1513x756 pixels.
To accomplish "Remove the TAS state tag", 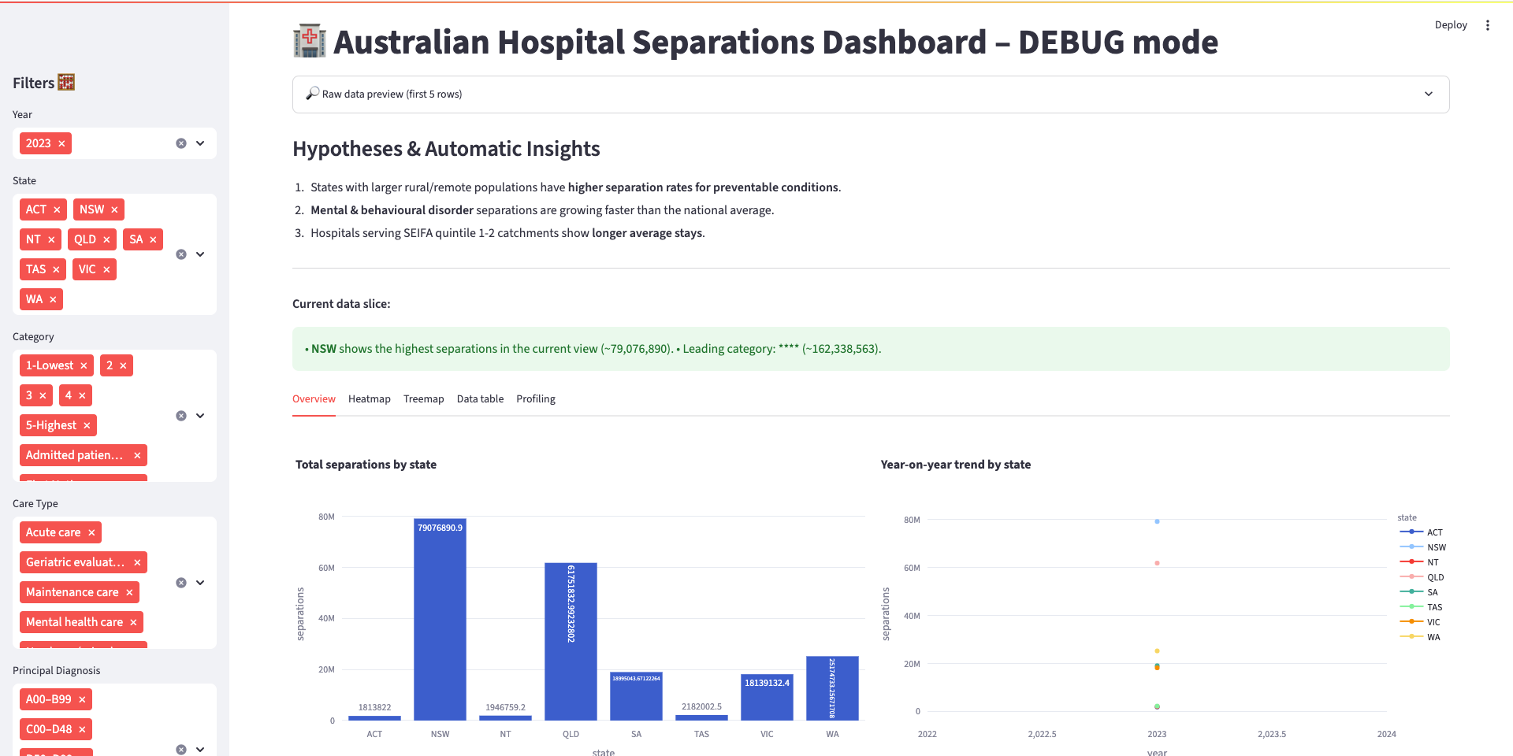I will 56,269.
